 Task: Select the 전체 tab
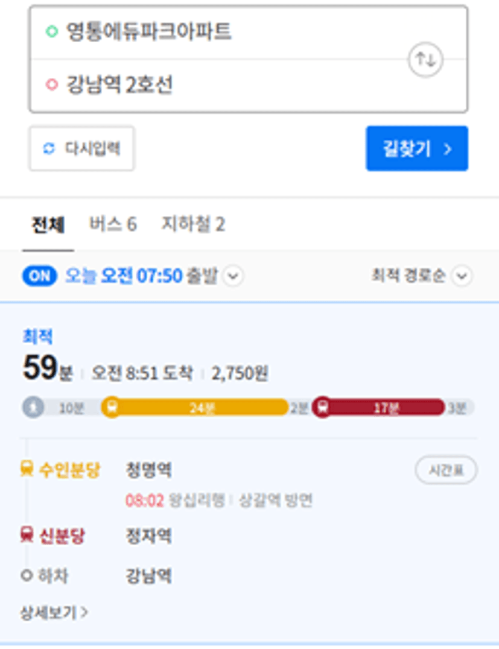pos(48,225)
